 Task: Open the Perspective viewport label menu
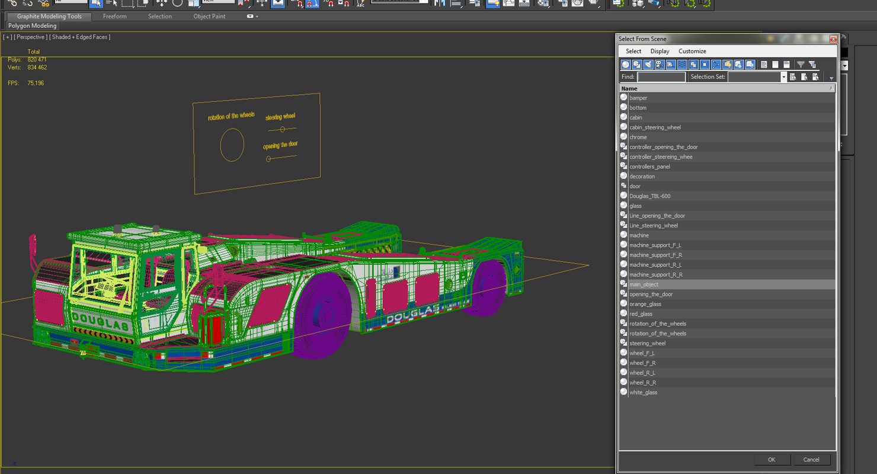tap(30, 37)
